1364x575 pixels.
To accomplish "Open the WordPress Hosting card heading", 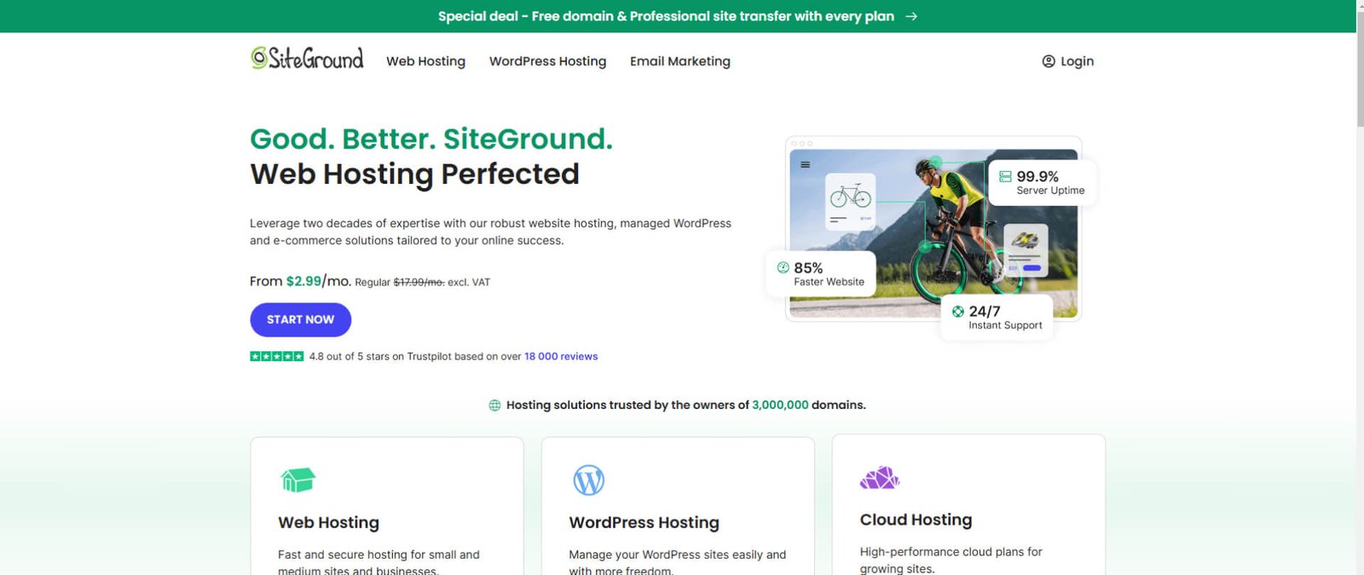I will click(644, 522).
